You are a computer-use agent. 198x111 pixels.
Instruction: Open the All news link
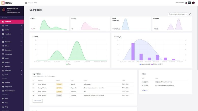145,90
